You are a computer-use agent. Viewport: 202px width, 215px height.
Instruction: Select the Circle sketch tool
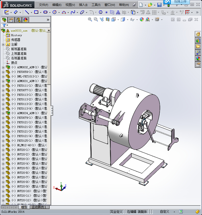[55, 12]
